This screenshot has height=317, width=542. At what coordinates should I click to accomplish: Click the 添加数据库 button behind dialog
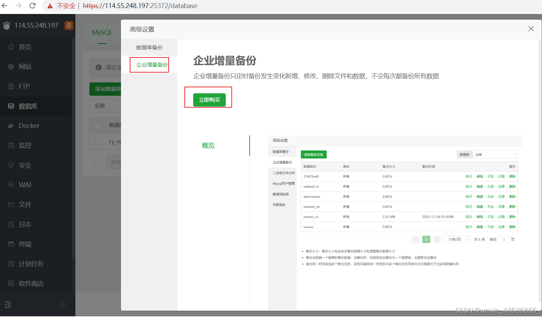[105, 89]
